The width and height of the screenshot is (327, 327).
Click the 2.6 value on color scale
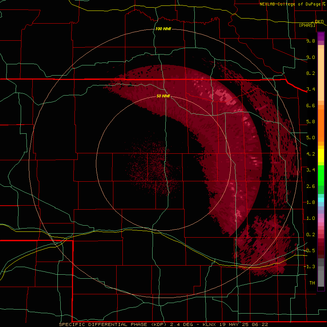pyautogui.click(x=311, y=186)
